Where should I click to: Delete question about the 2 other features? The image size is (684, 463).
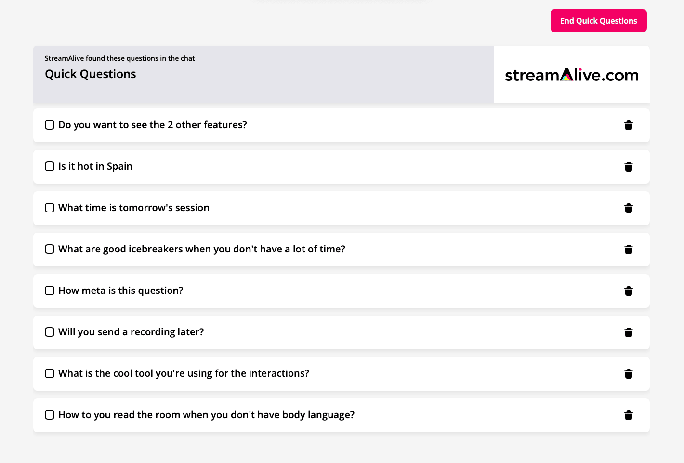(x=628, y=125)
